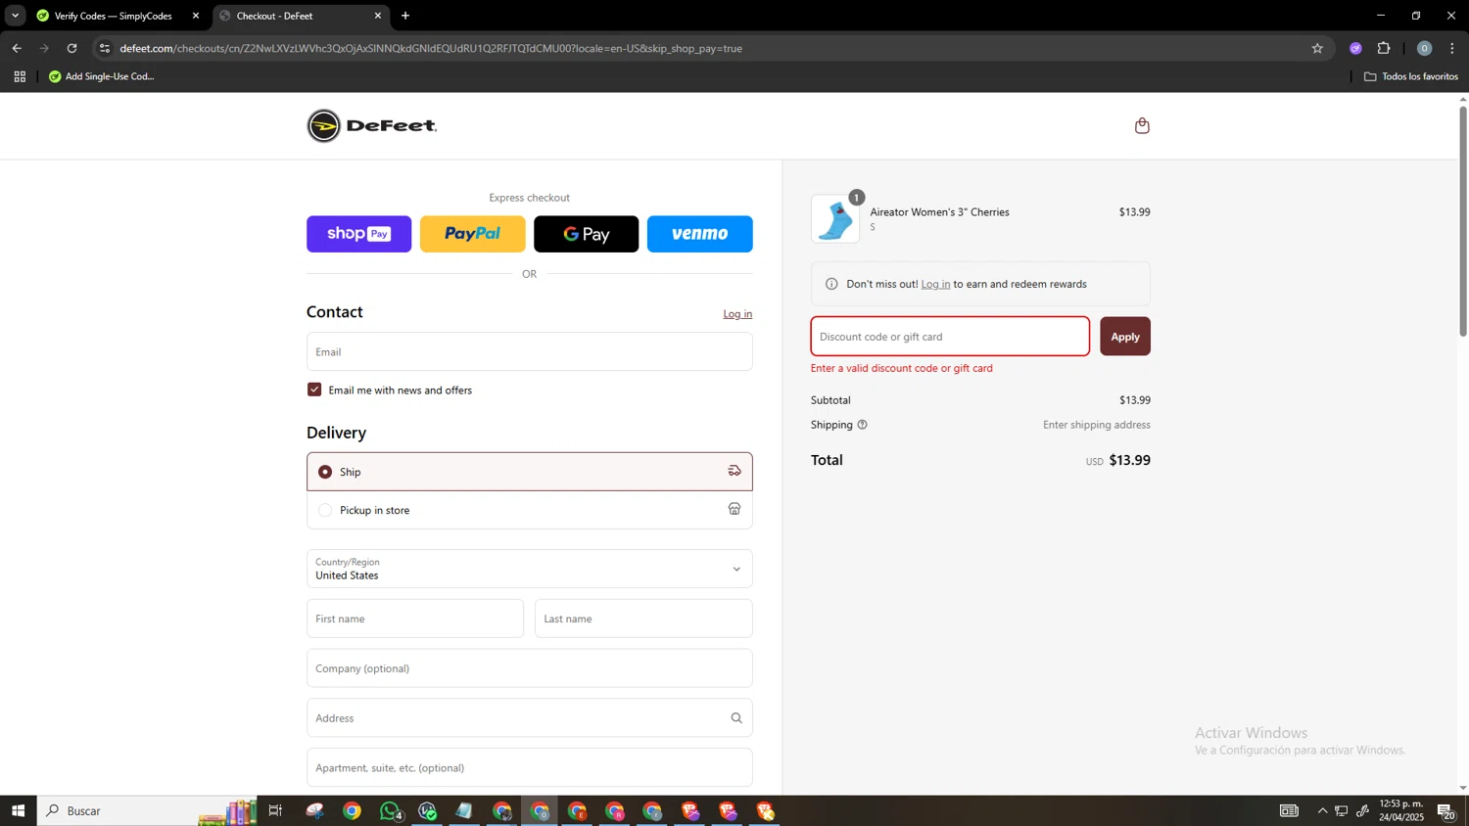
Task: Open the tab search dropdown arrow
Action: click(x=15, y=16)
